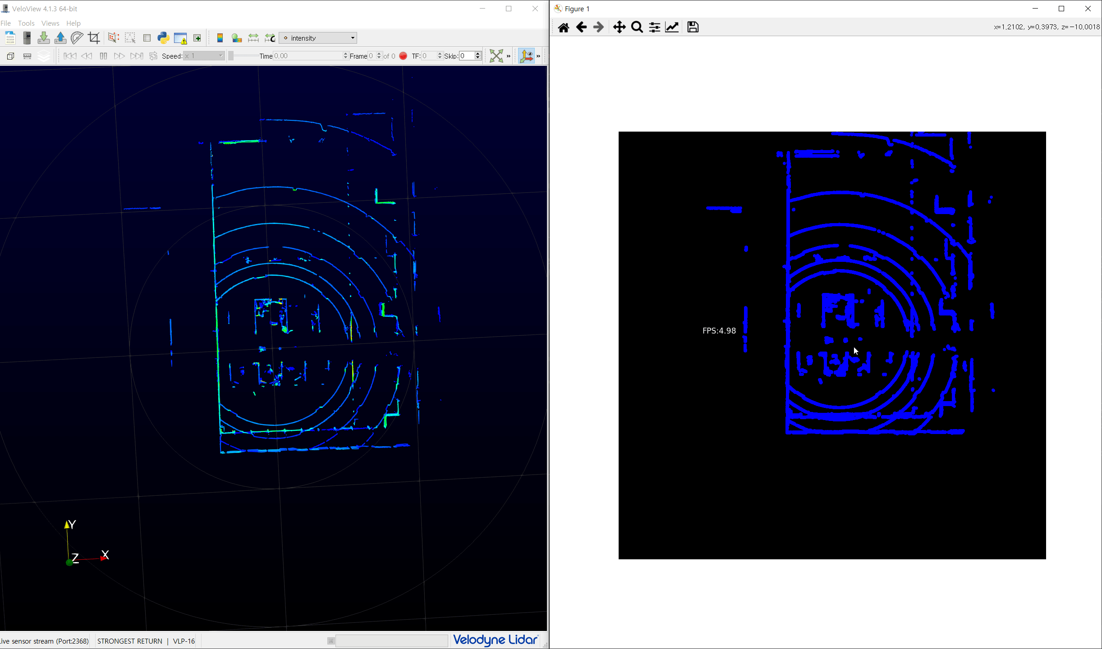Go forward to next view in Figure 1
This screenshot has width=1102, height=649.
tap(598, 27)
